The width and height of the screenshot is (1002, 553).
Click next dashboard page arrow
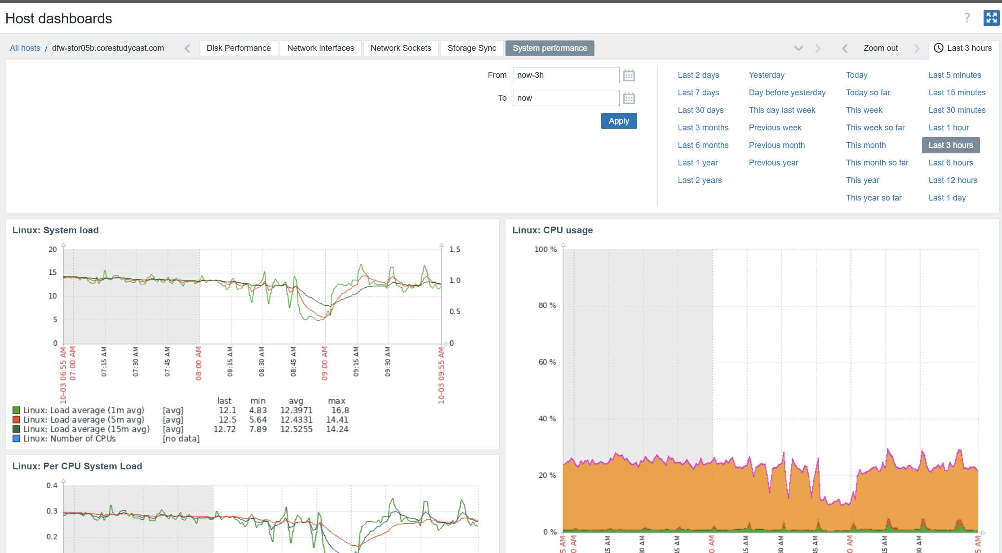[x=818, y=49]
